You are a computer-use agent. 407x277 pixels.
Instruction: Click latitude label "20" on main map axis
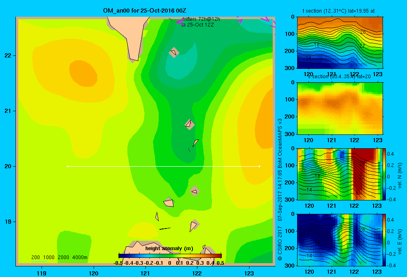click(8, 166)
